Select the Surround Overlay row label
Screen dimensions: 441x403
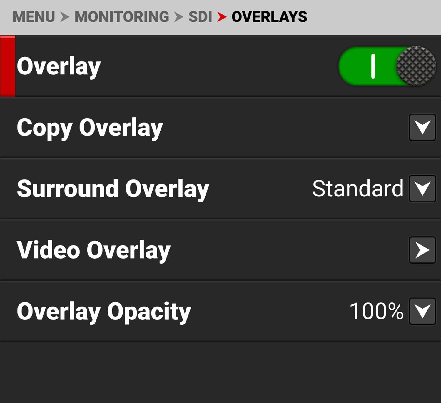pyautogui.click(x=113, y=189)
